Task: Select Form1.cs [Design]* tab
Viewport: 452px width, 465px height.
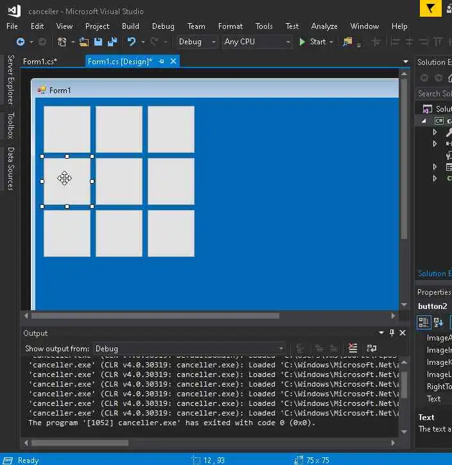Action: (120, 62)
